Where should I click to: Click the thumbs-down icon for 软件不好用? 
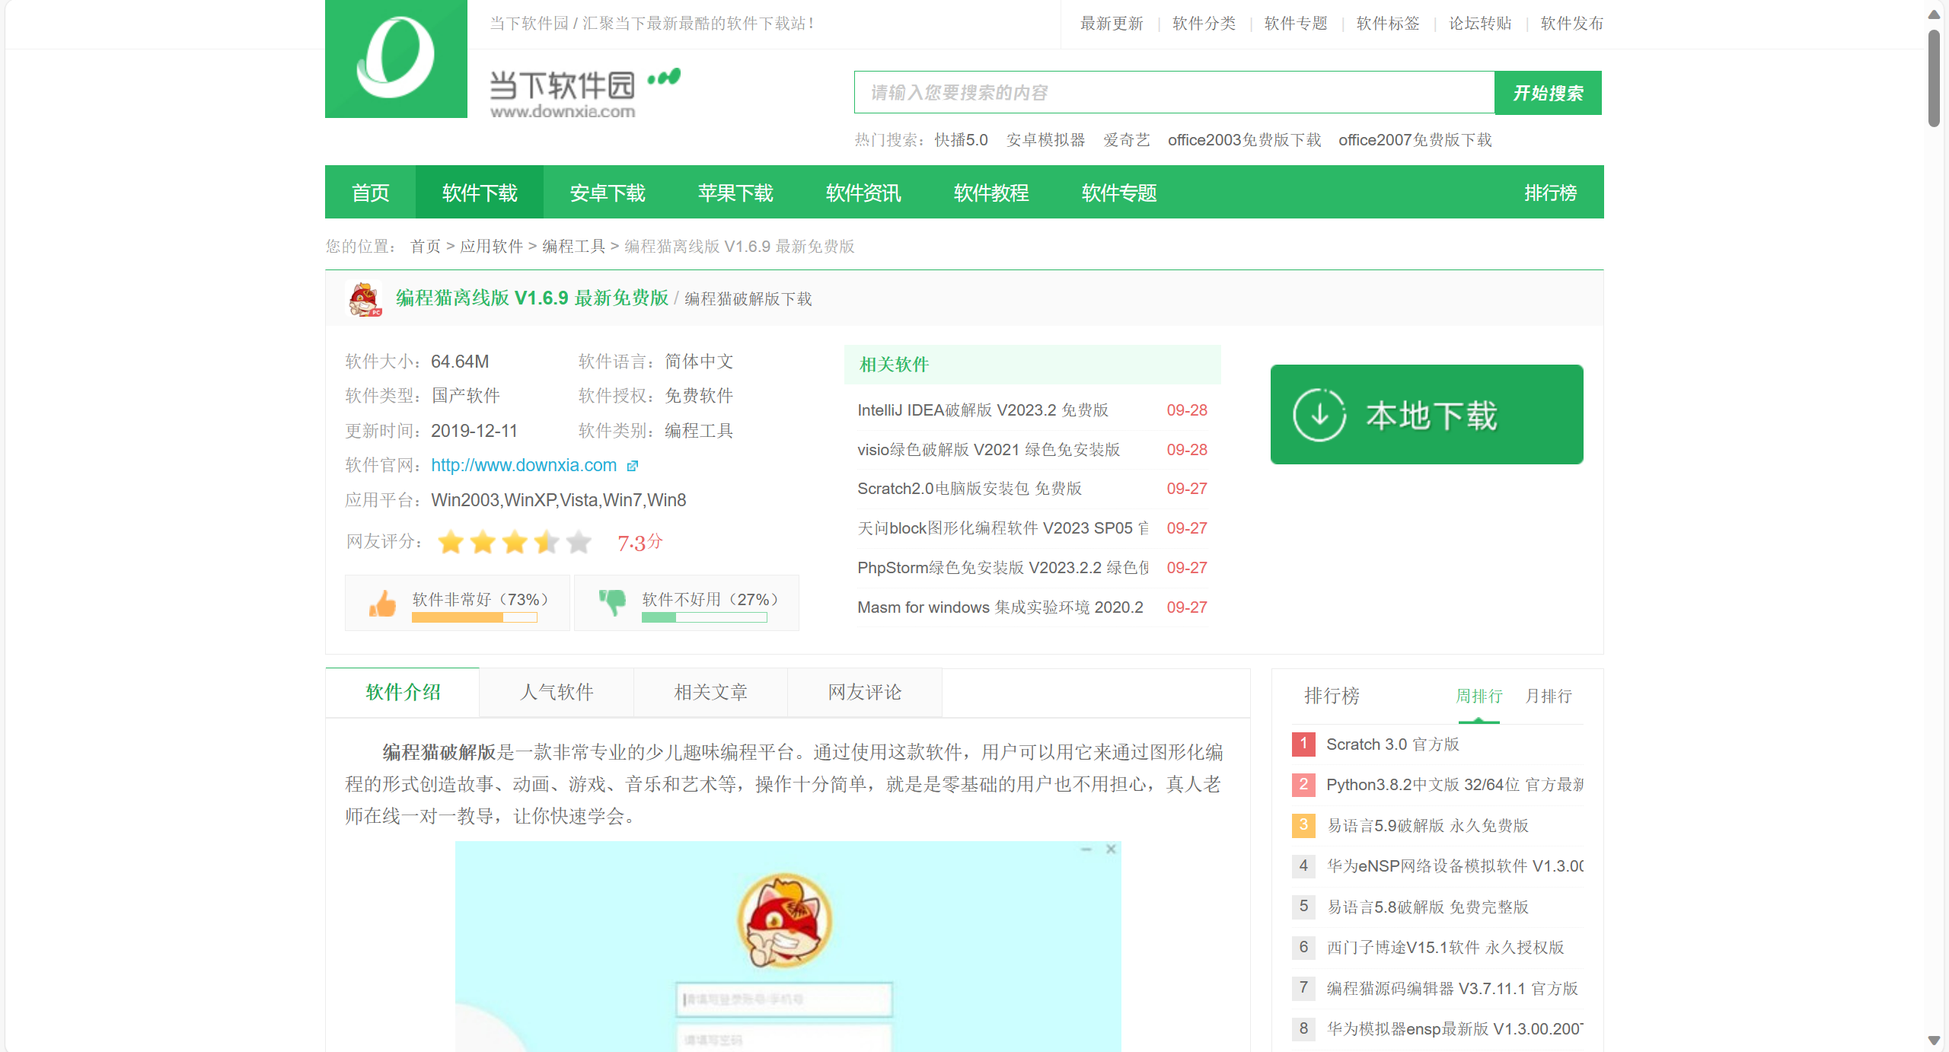click(x=612, y=602)
